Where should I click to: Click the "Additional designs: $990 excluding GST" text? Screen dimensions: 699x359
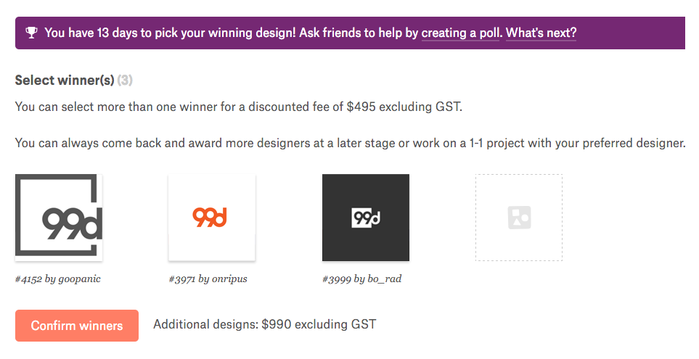pos(264,324)
